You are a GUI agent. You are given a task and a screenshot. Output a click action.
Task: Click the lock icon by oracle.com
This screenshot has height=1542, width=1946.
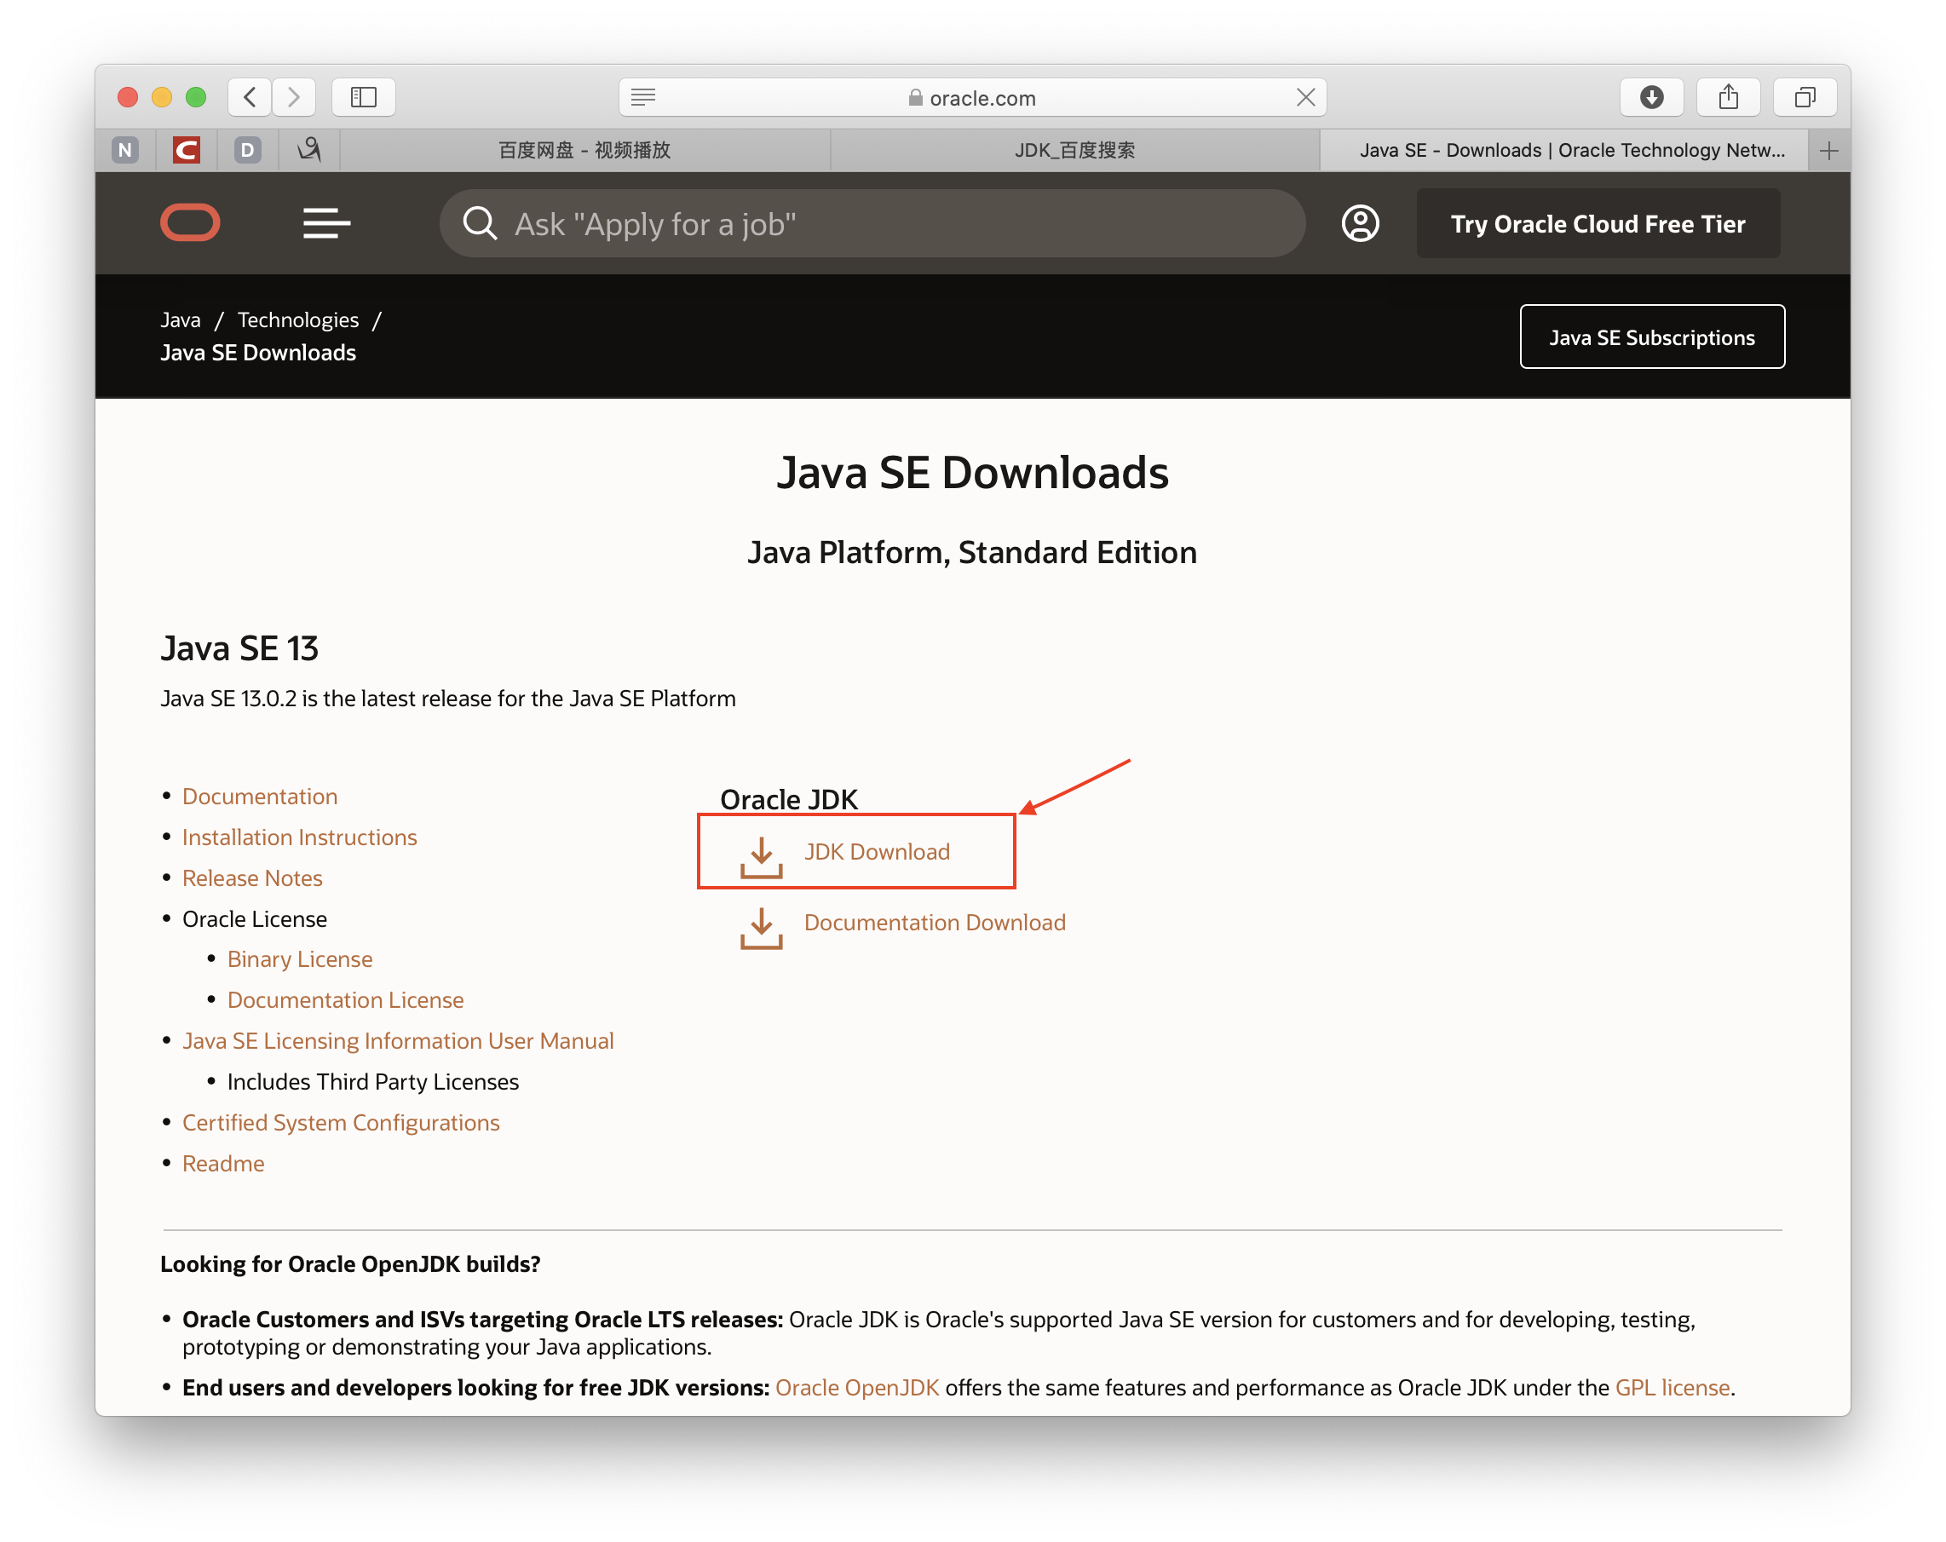click(x=915, y=97)
